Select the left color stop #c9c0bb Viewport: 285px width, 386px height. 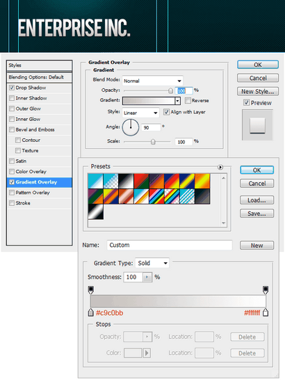coord(91,312)
